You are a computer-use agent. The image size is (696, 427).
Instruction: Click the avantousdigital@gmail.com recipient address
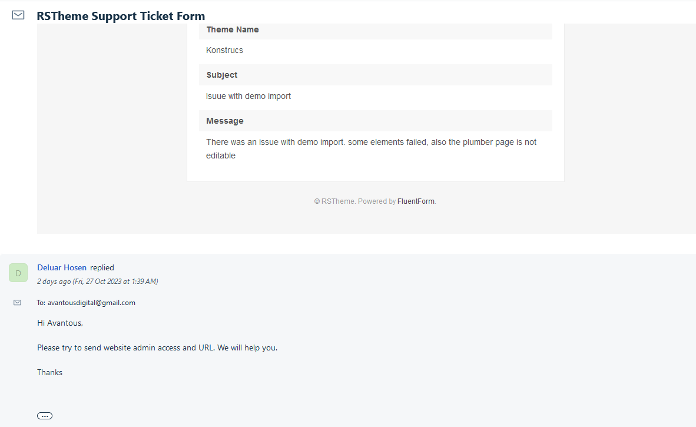click(91, 303)
